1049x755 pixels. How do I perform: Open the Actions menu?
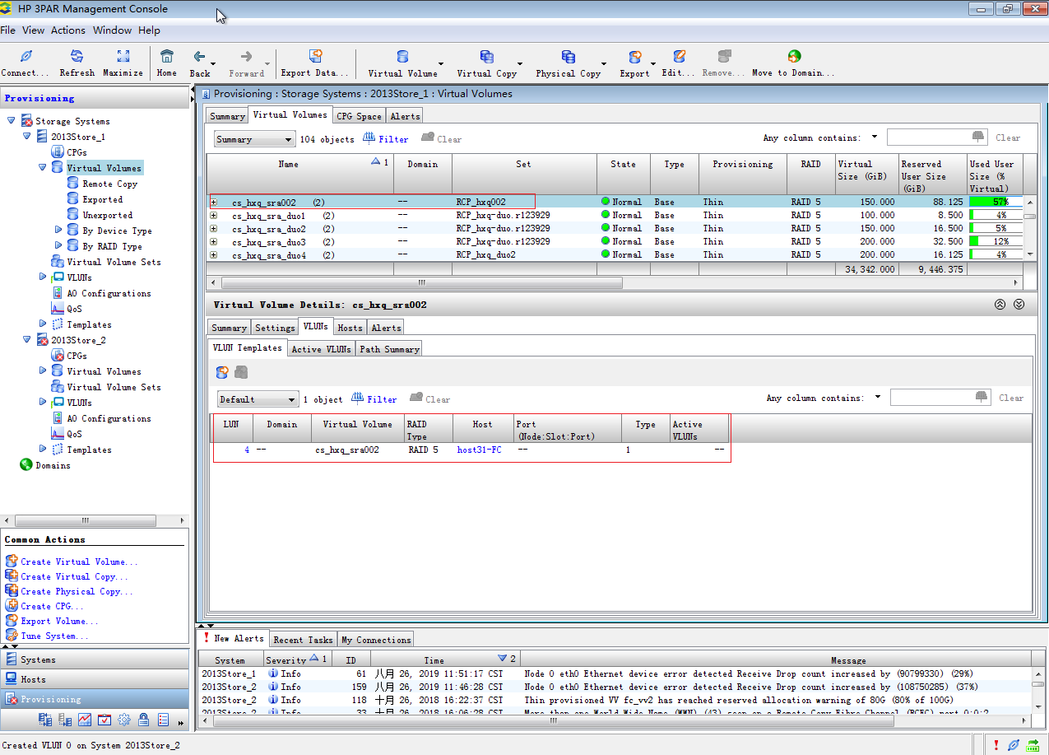[67, 30]
